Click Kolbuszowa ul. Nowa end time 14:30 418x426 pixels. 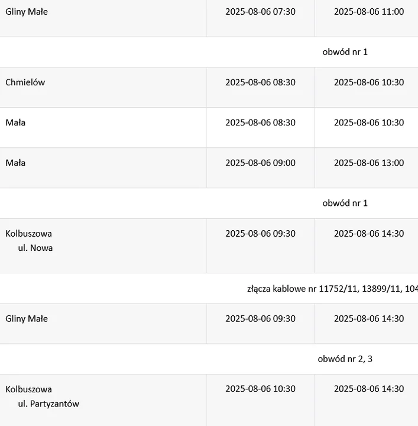coord(369,234)
